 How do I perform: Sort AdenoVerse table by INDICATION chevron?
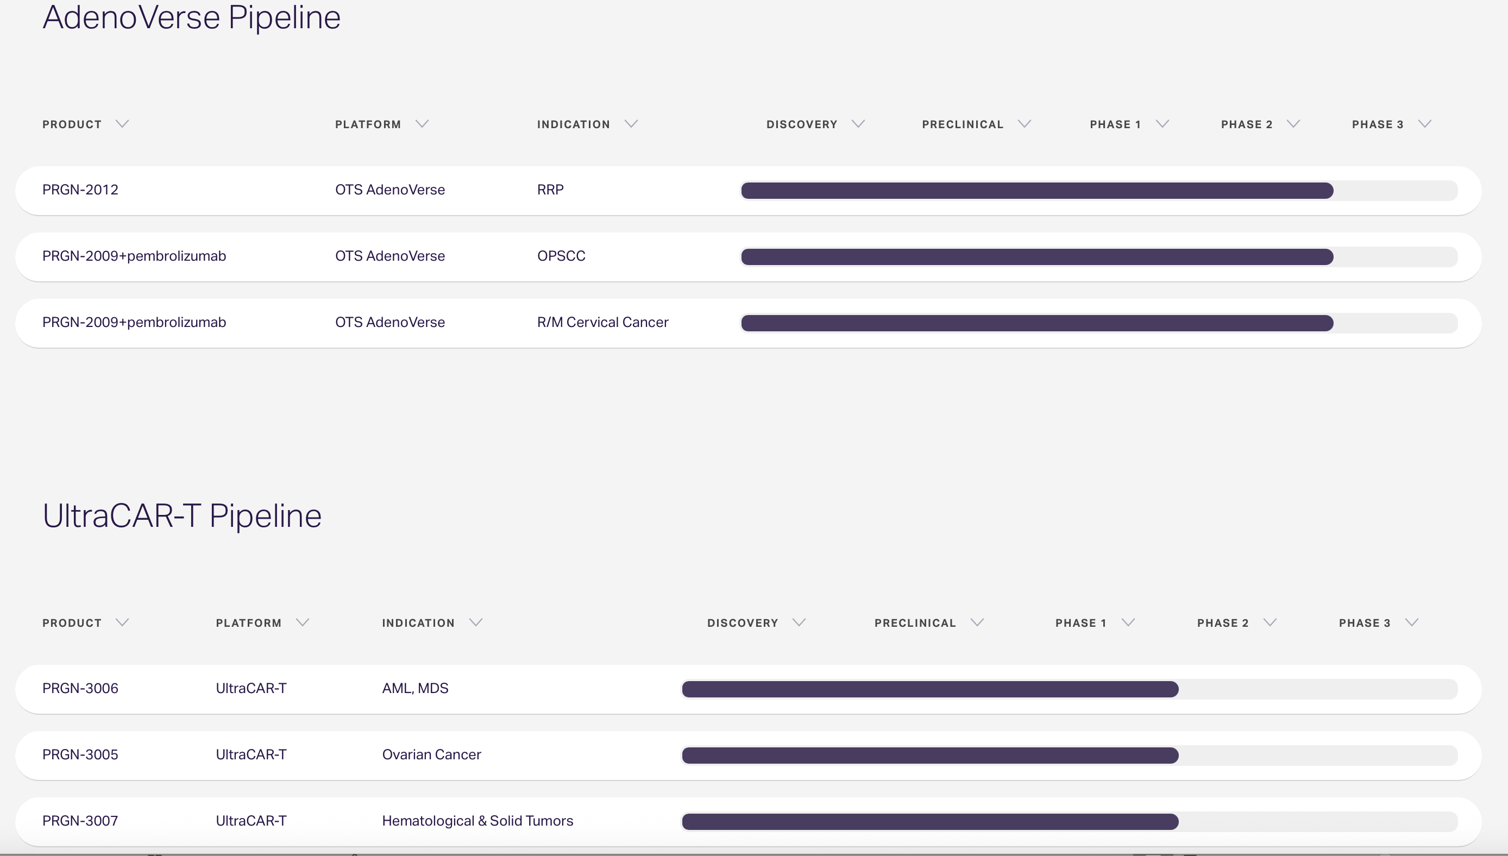[631, 124]
